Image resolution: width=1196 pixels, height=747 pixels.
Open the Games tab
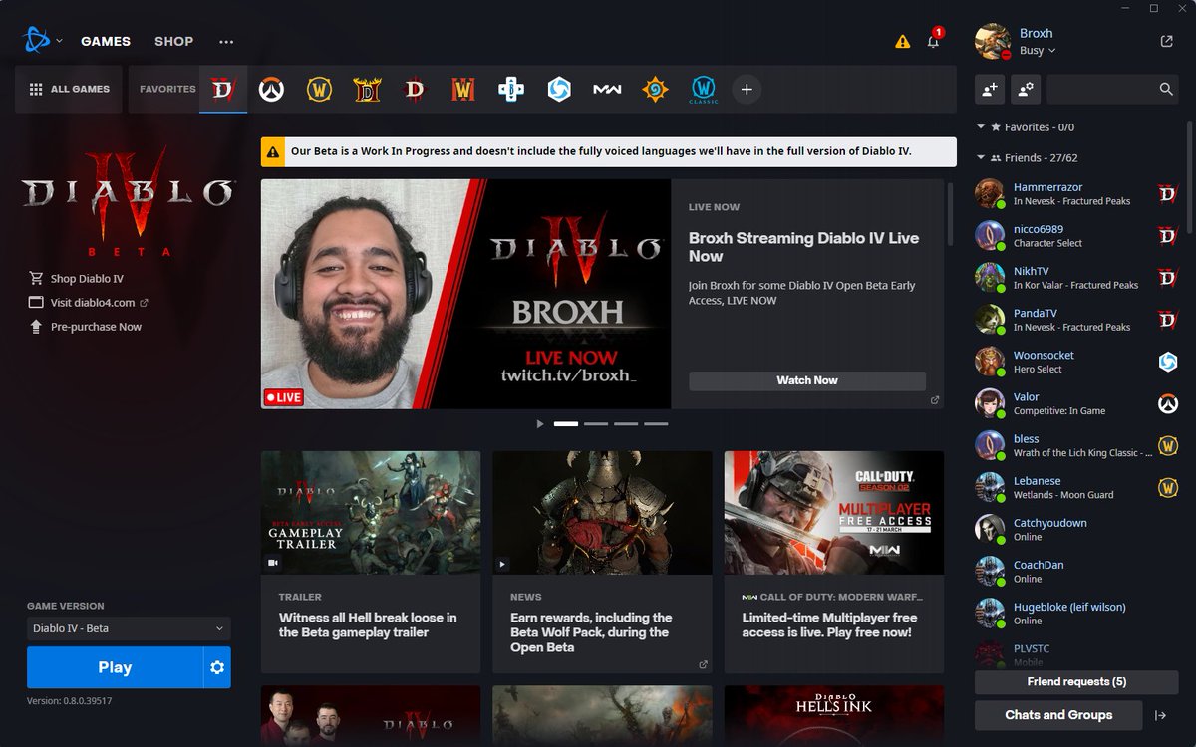[x=106, y=41]
